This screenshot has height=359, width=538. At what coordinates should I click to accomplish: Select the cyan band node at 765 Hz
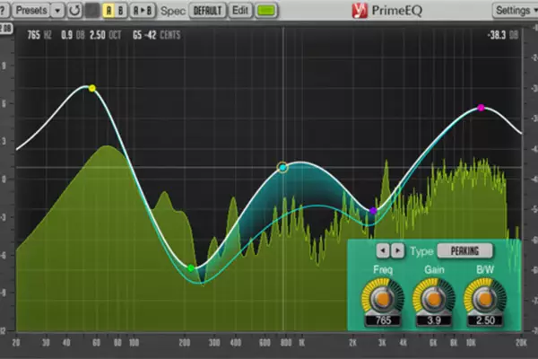point(282,168)
